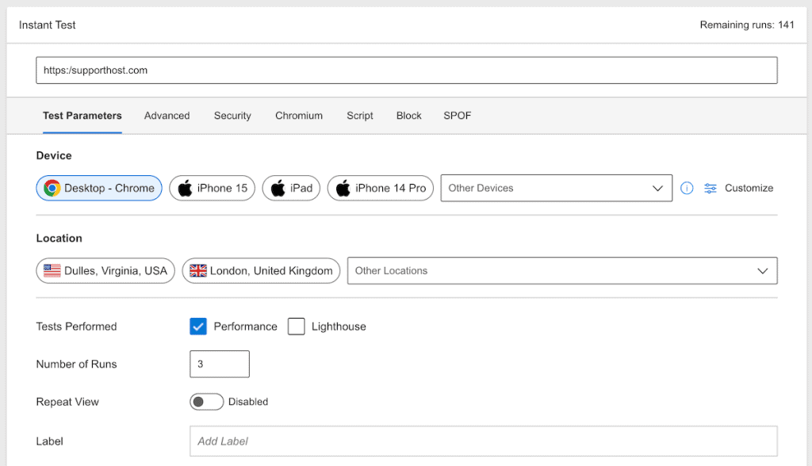Click the USA flag icon for Dulles
The width and height of the screenshot is (812, 466).
point(52,271)
